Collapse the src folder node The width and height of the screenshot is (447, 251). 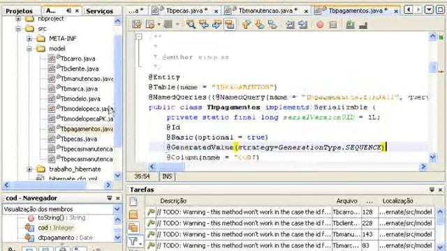(18, 29)
